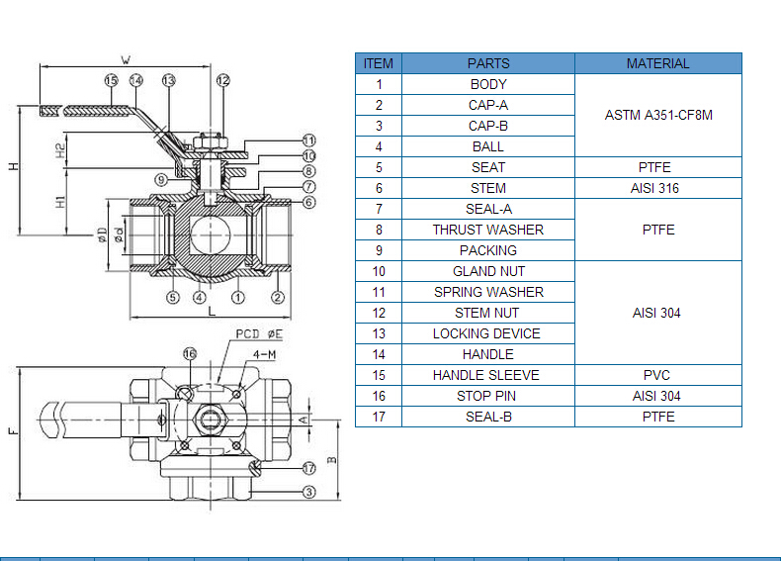
Task: Select the LOCKING DEVICE part cell
Action: [x=488, y=333]
